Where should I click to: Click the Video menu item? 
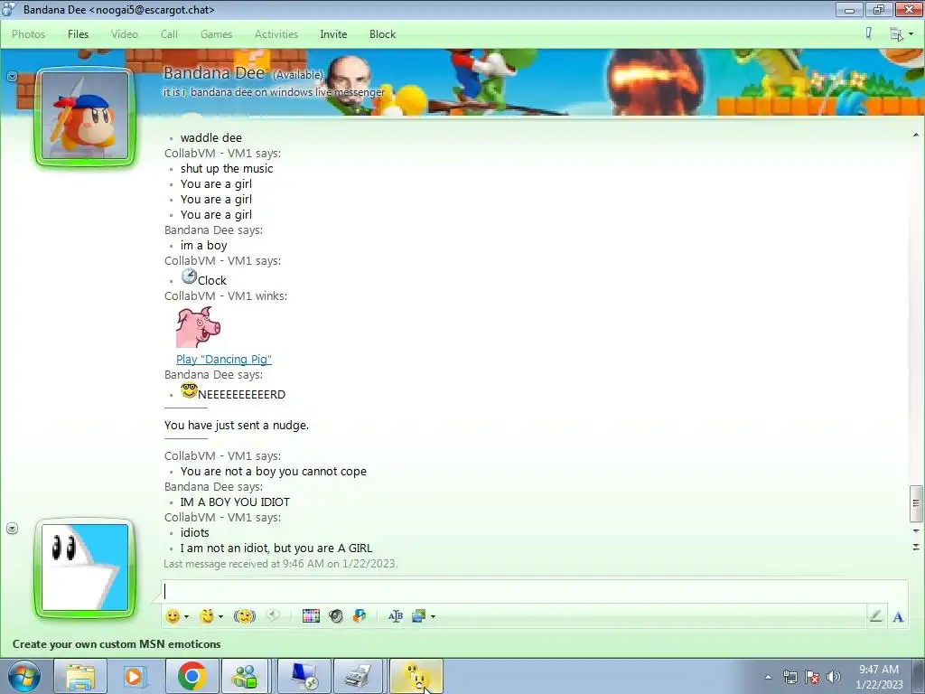point(125,34)
